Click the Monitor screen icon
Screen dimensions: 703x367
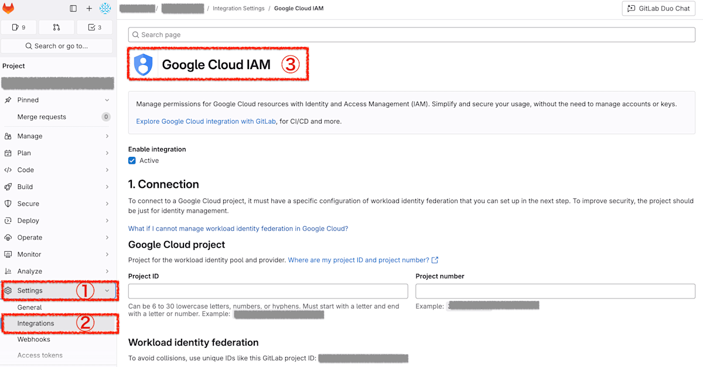tap(8, 255)
